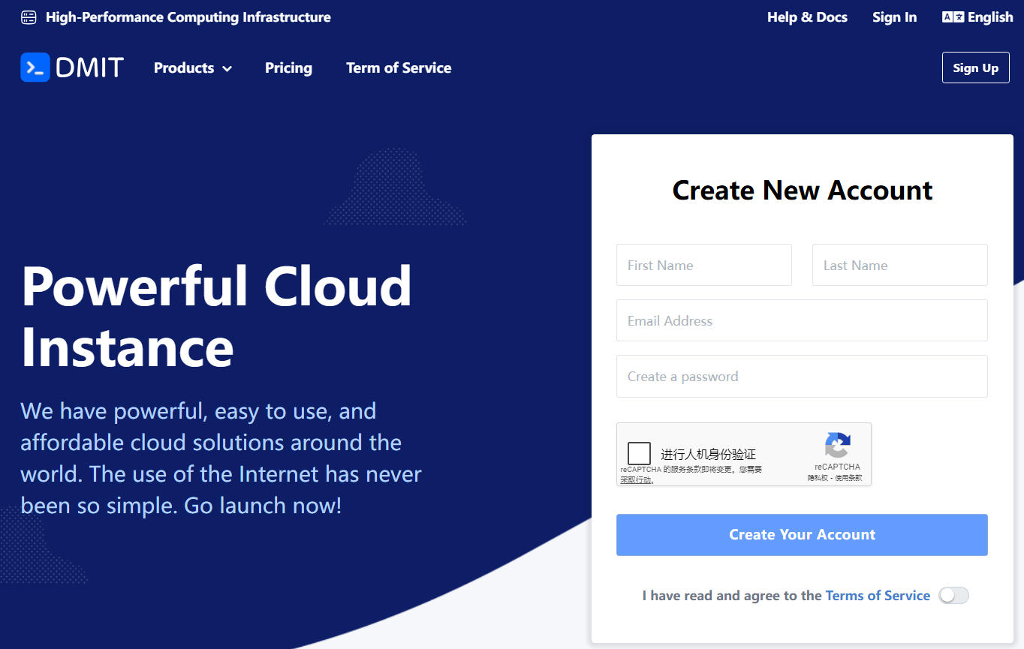Click the Create Your Account button
Image resolution: width=1024 pixels, height=649 pixels.
point(802,535)
